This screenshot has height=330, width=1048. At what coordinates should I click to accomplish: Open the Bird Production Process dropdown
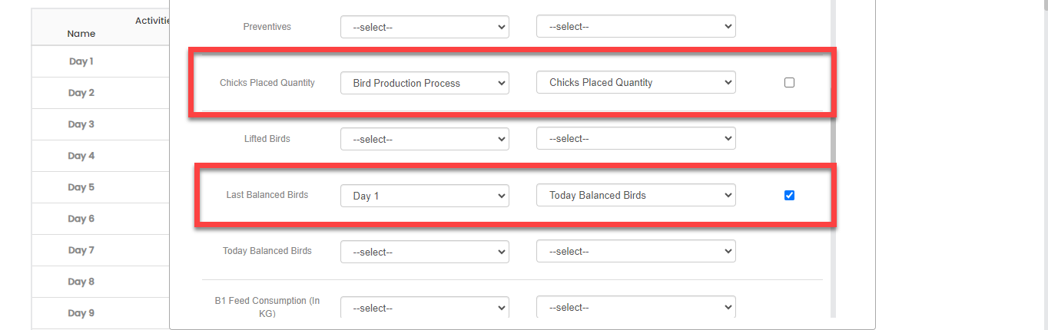(x=424, y=83)
